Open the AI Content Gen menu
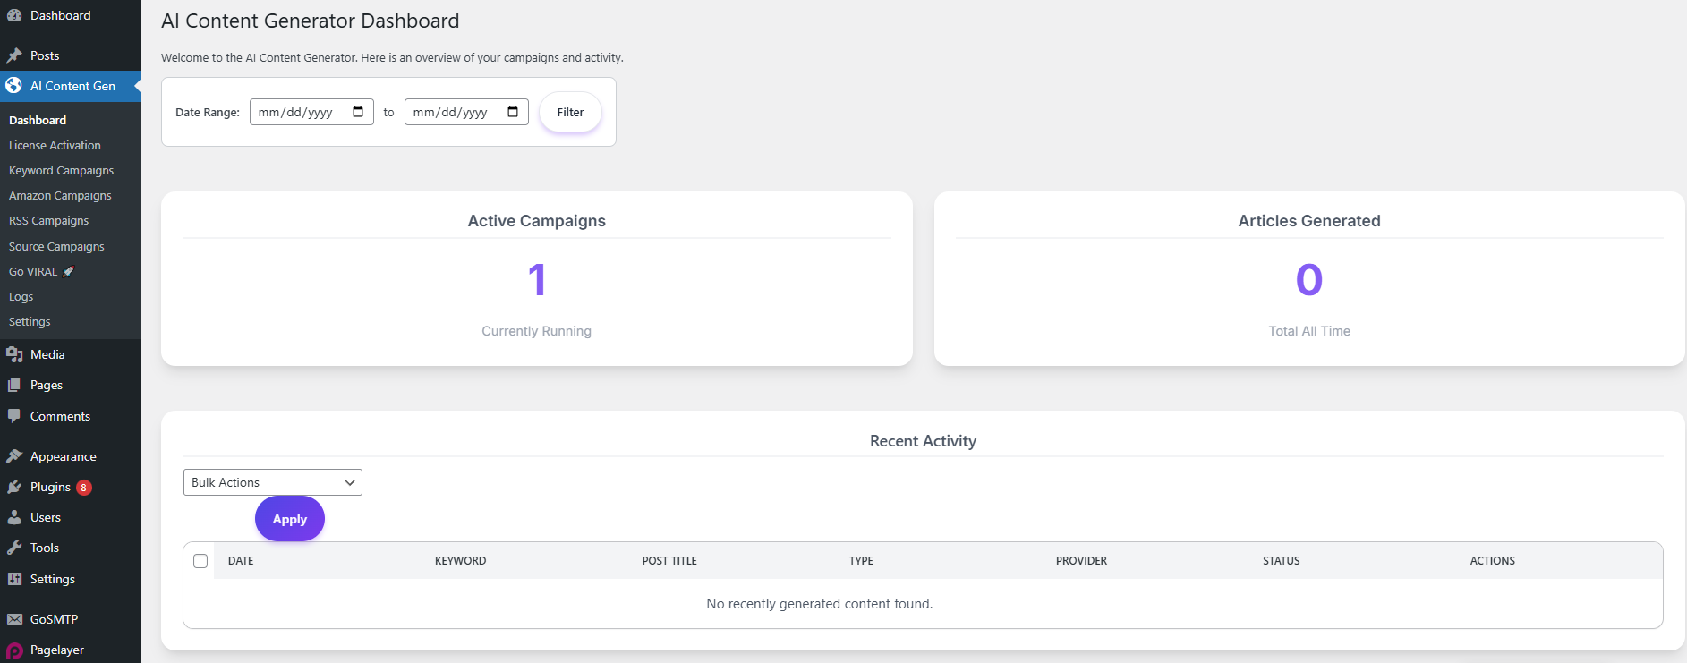Screen dimensions: 1687x663 (71, 86)
